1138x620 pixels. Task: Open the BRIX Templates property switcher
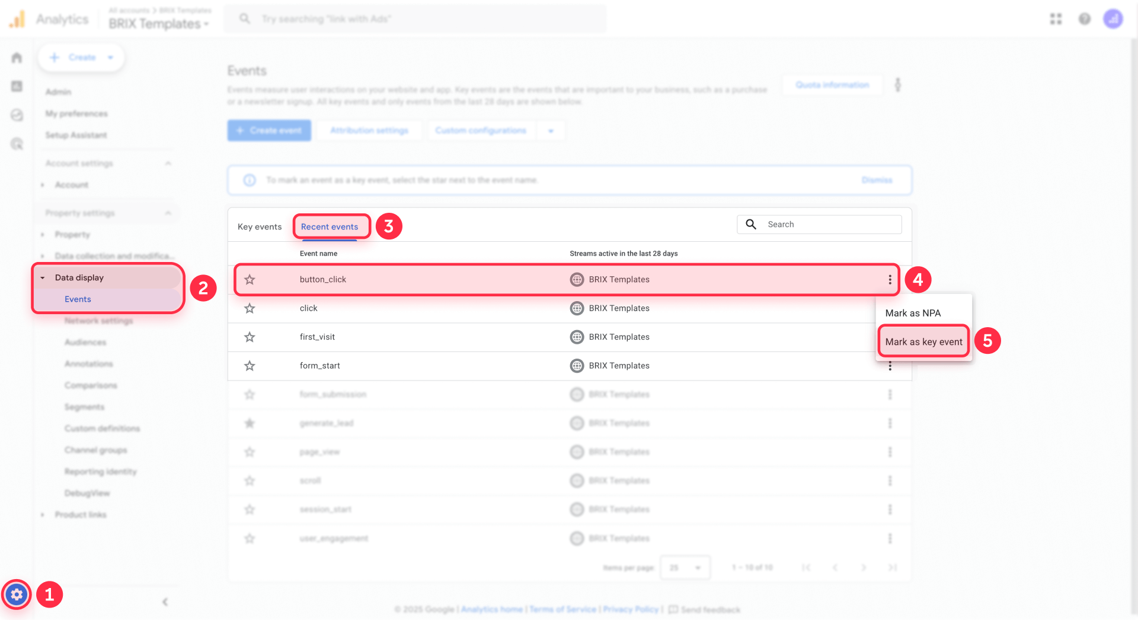tap(158, 23)
